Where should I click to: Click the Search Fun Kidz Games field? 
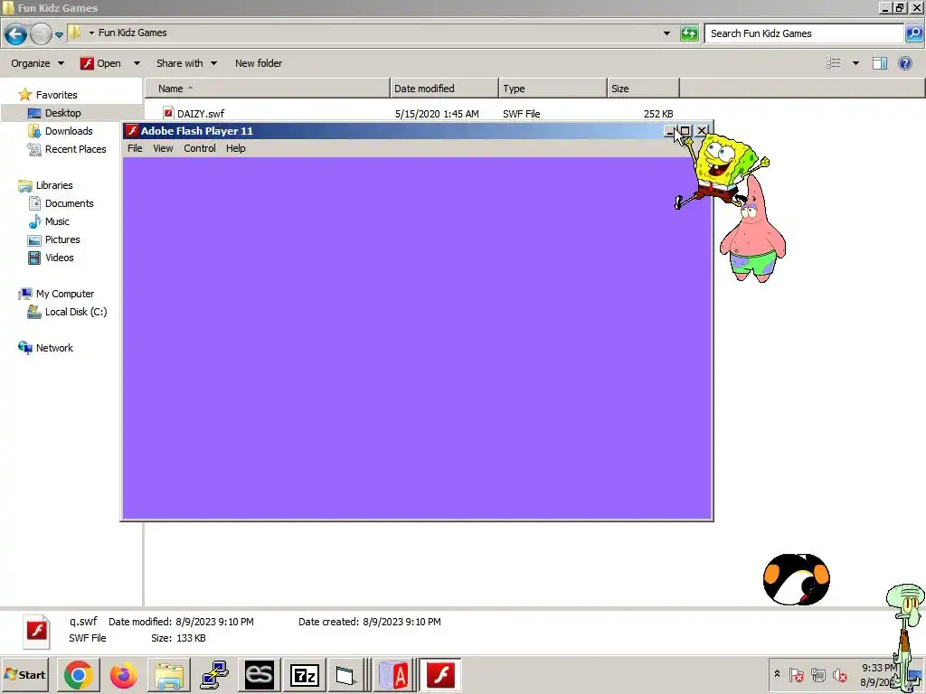click(x=804, y=33)
